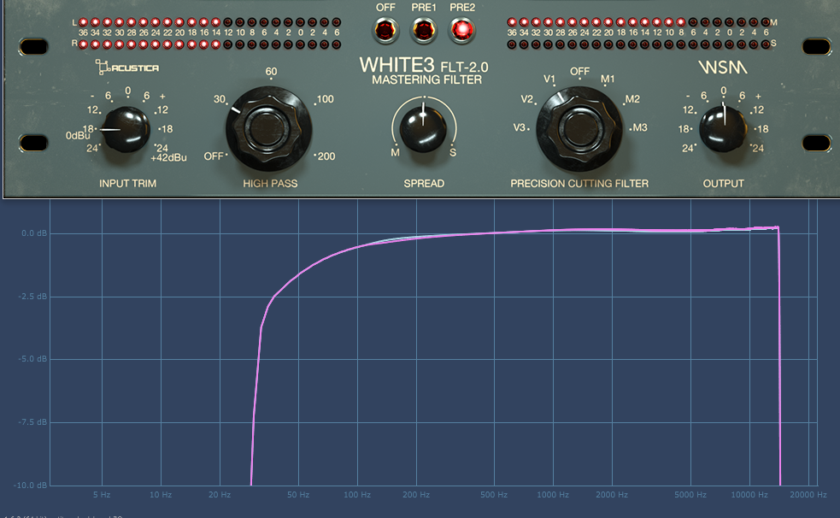Click the Spread knob
This screenshot has height=518, width=840.
click(423, 128)
